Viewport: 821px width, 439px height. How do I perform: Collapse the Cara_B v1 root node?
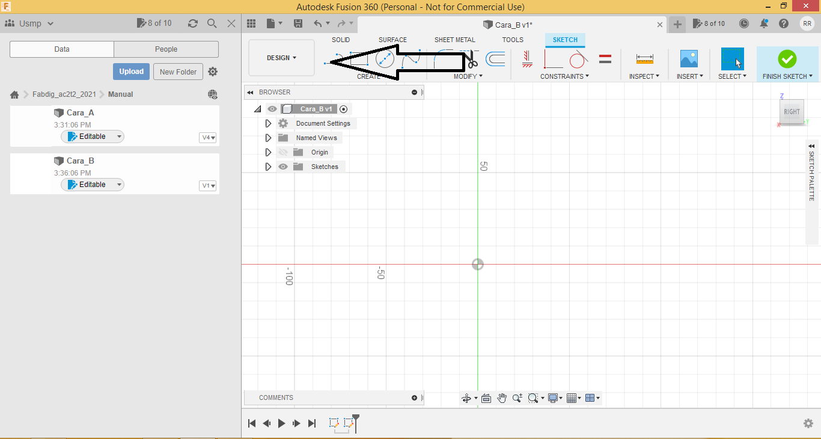click(x=258, y=109)
